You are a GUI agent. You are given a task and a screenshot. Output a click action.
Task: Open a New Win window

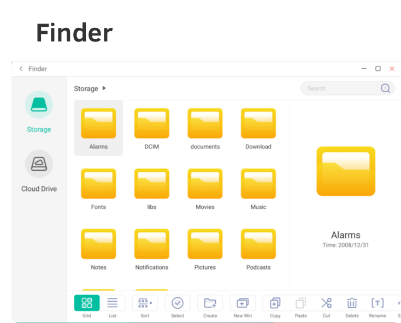coord(242,303)
